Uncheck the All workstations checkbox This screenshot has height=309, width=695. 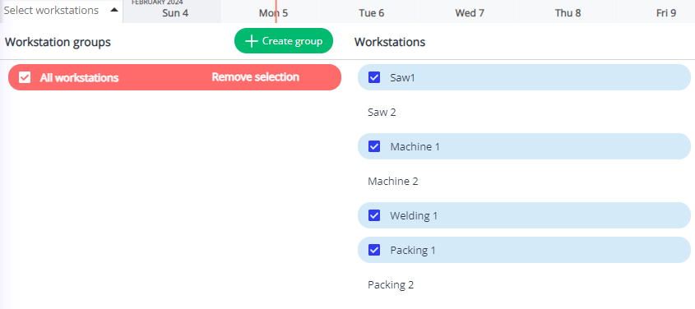25,77
